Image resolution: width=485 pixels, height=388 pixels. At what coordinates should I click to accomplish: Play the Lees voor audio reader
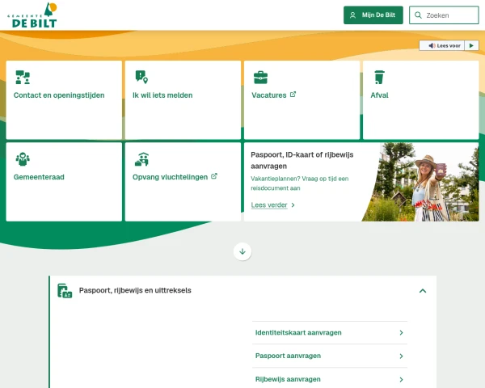pos(471,45)
